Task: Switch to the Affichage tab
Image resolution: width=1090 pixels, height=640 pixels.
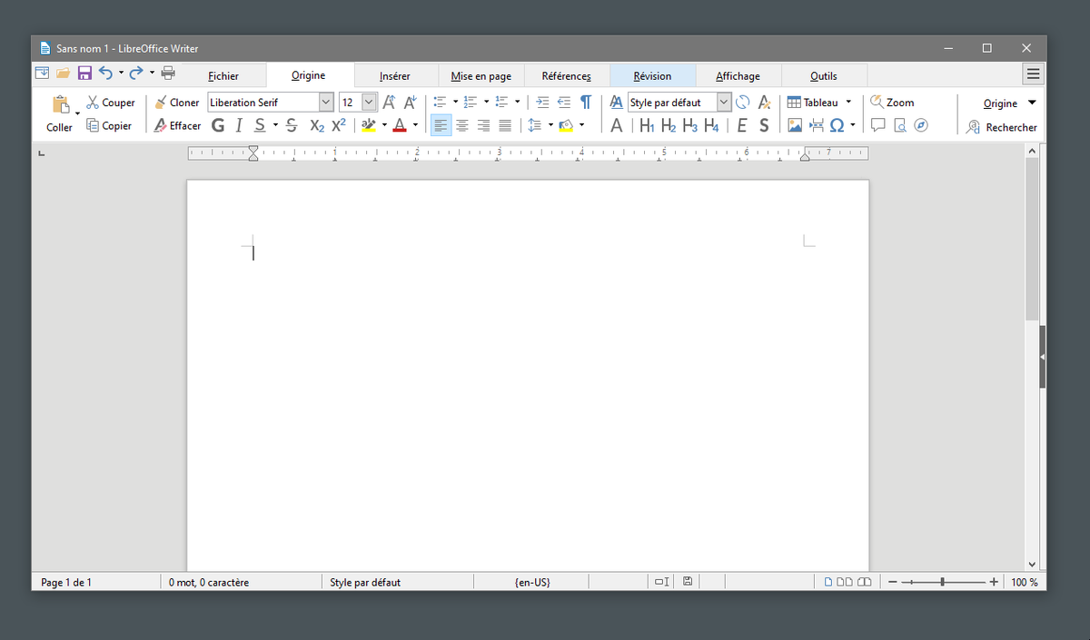Action: [x=738, y=76]
